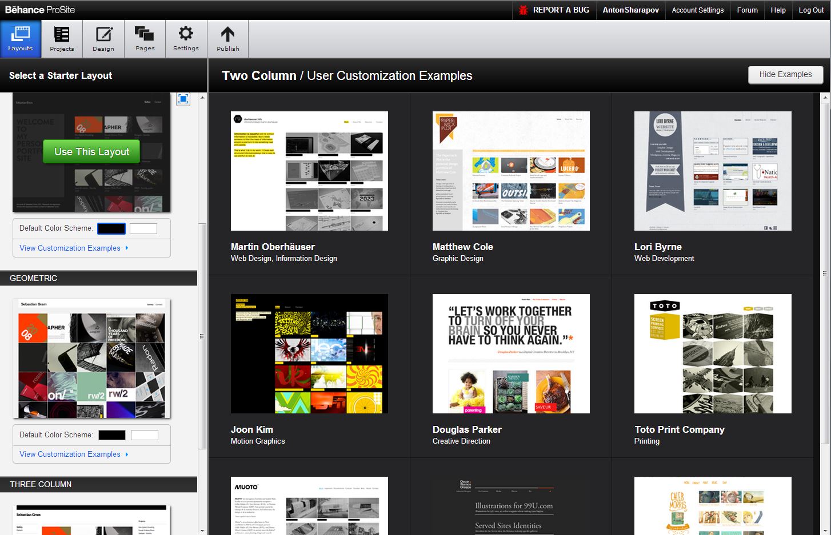
Task: Click the left panel scroll down arrow
Action: pyautogui.click(x=202, y=530)
